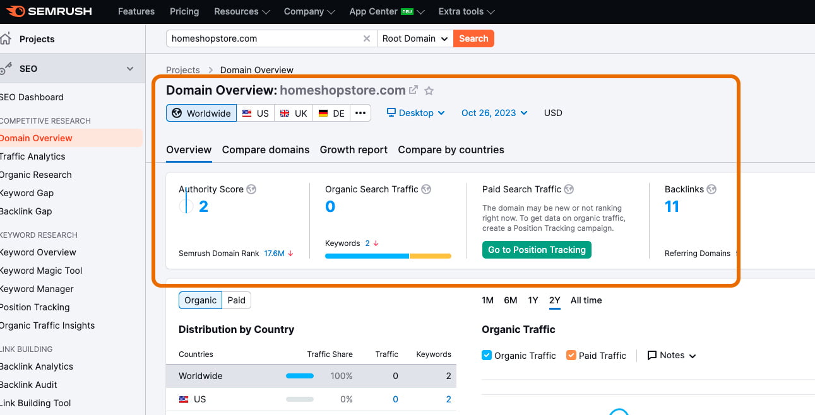Image resolution: width=815 pixels, height=415 pixels.
Task: Click the orange Search button
Action: [473, 38]
